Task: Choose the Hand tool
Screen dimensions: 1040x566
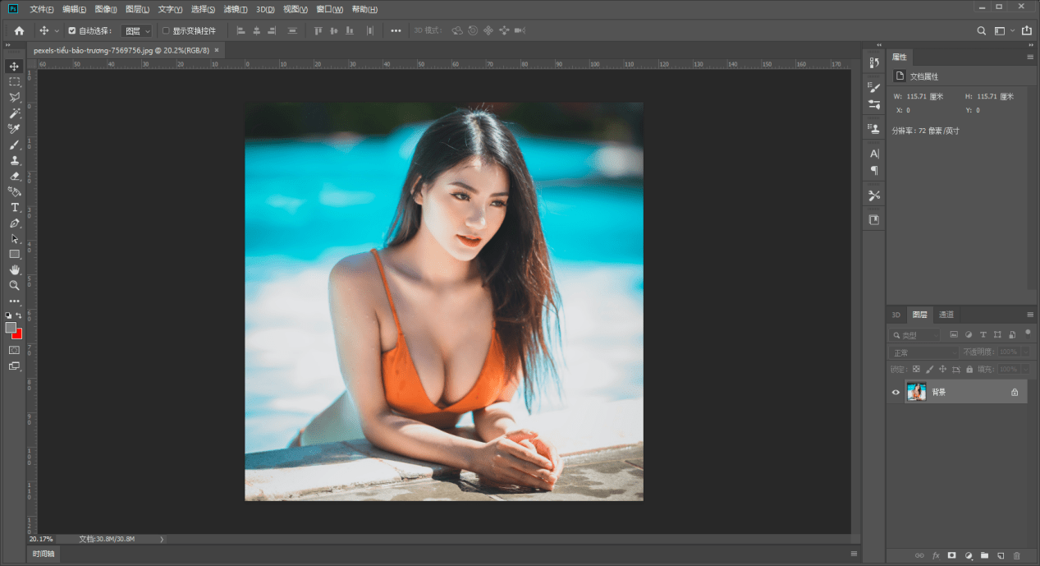Action: pos(14,269)
